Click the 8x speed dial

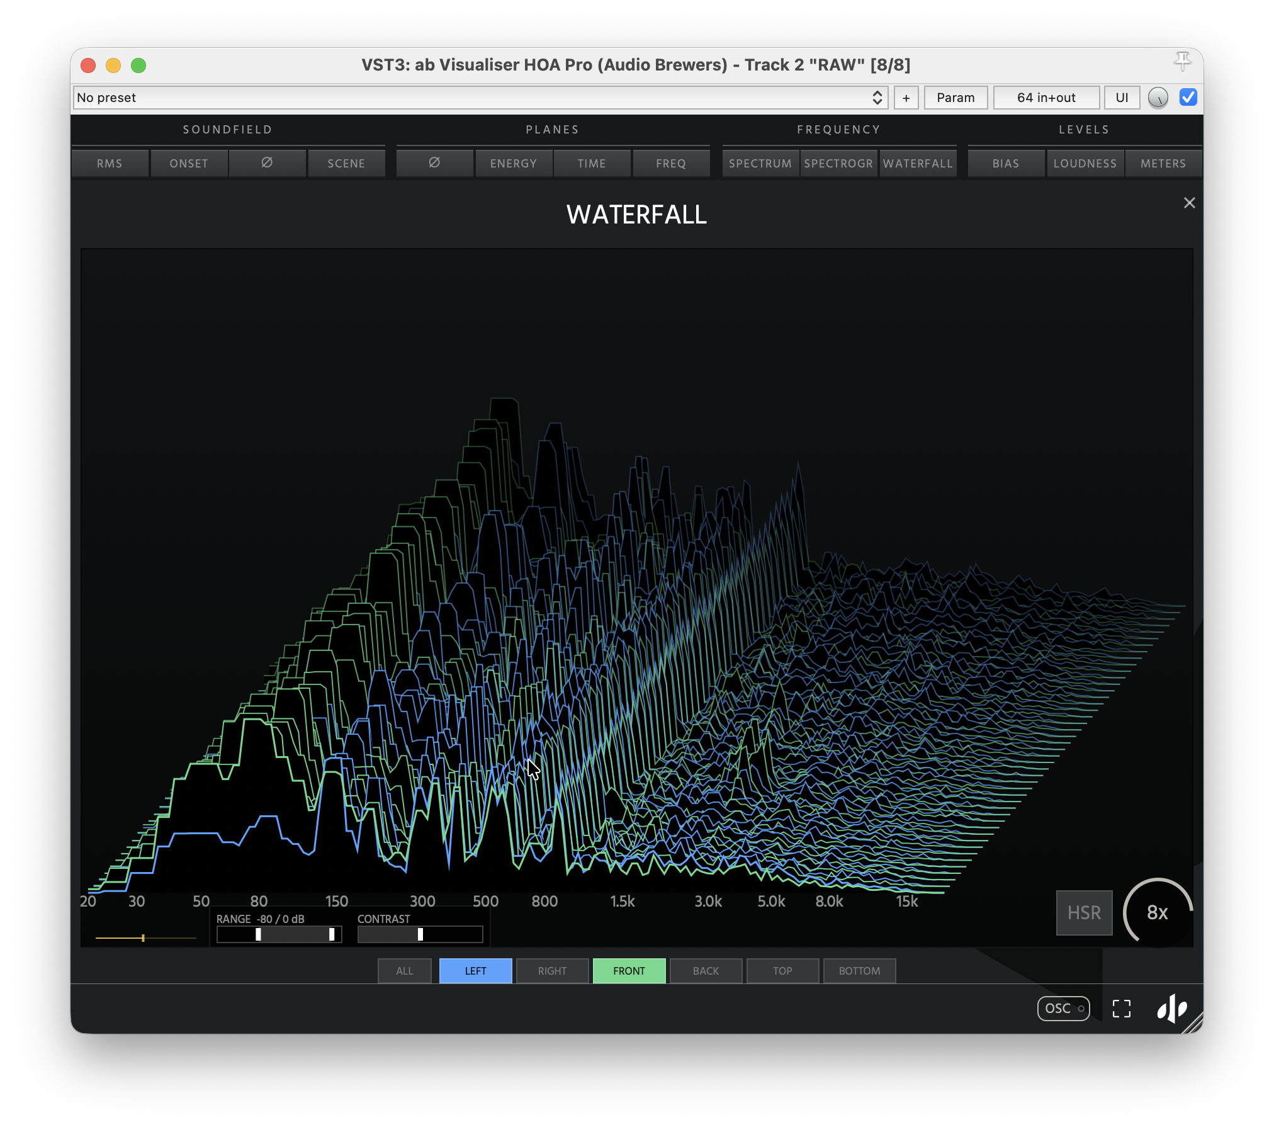(1158, 912)
